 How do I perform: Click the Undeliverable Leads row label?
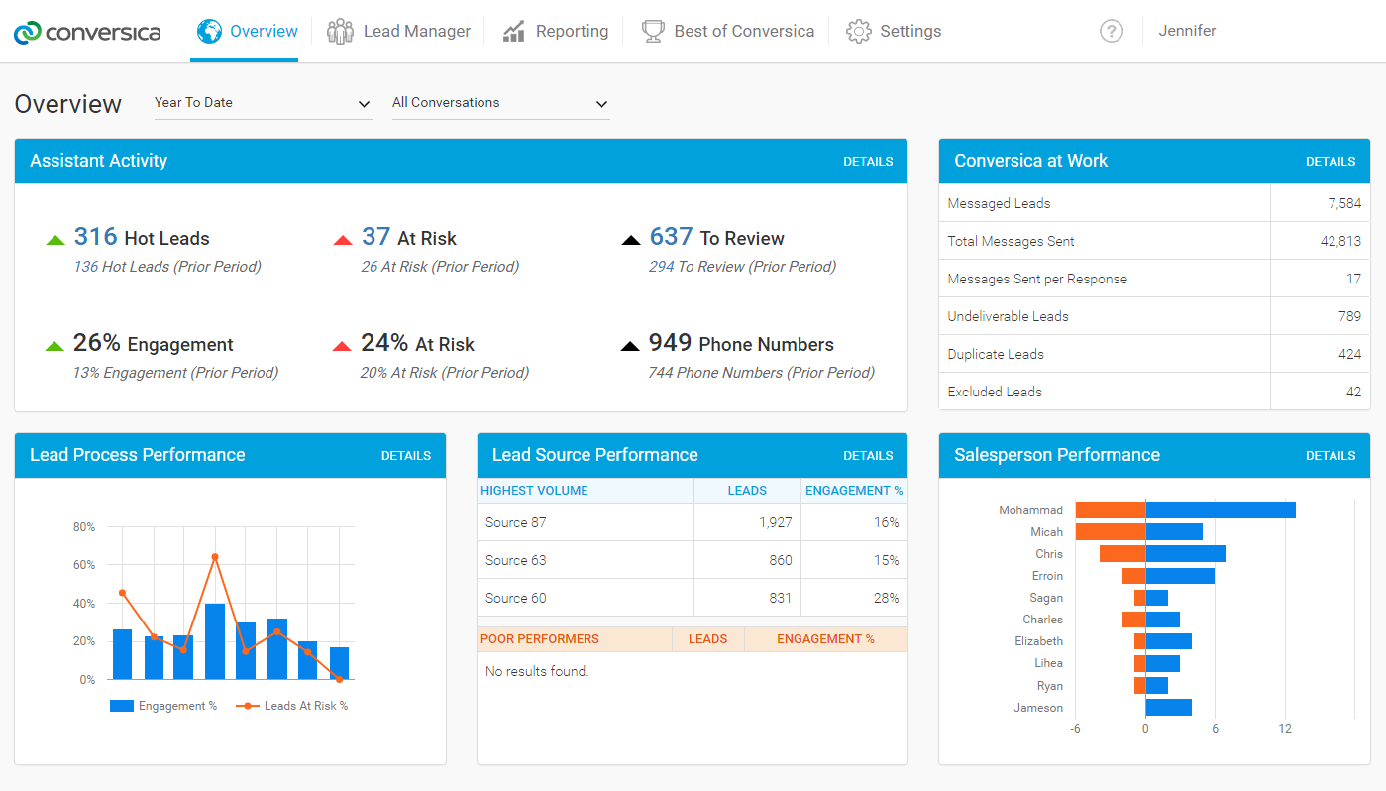click(x=1008, y=316)
